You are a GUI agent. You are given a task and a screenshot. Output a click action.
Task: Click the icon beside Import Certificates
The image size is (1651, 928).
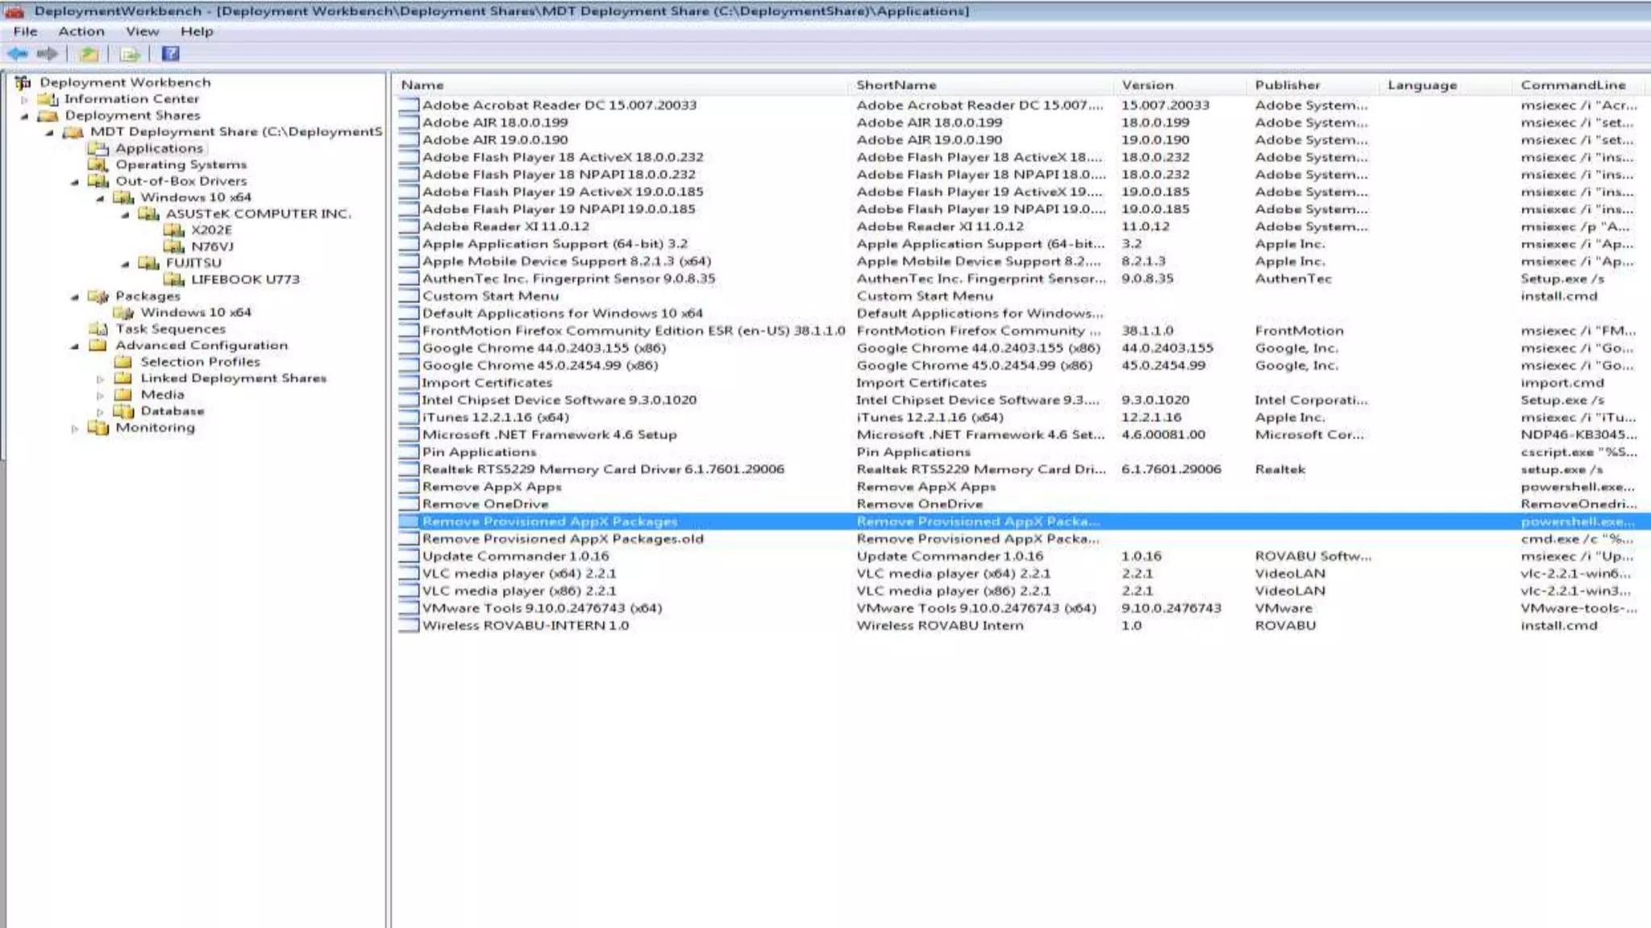(410, 383)
